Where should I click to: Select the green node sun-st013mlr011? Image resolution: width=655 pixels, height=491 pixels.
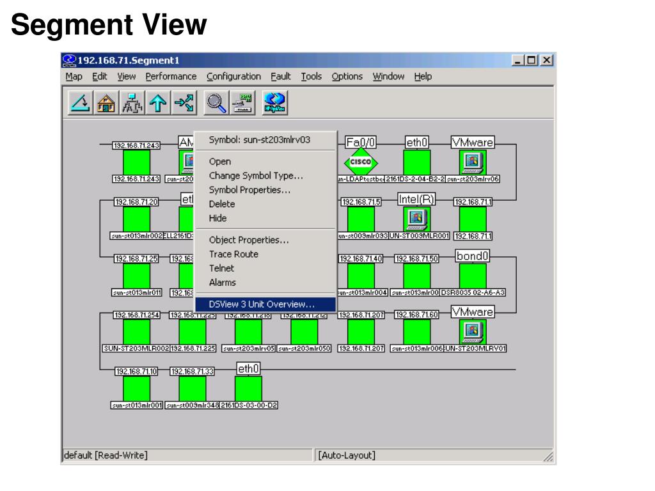(136, 276)
